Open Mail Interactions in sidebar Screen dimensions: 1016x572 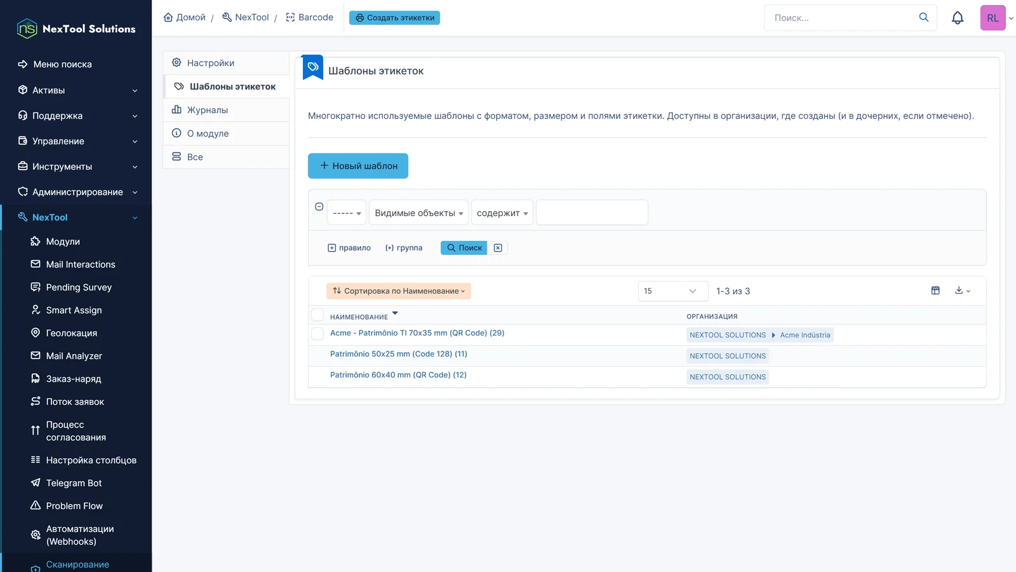[81, 264]
